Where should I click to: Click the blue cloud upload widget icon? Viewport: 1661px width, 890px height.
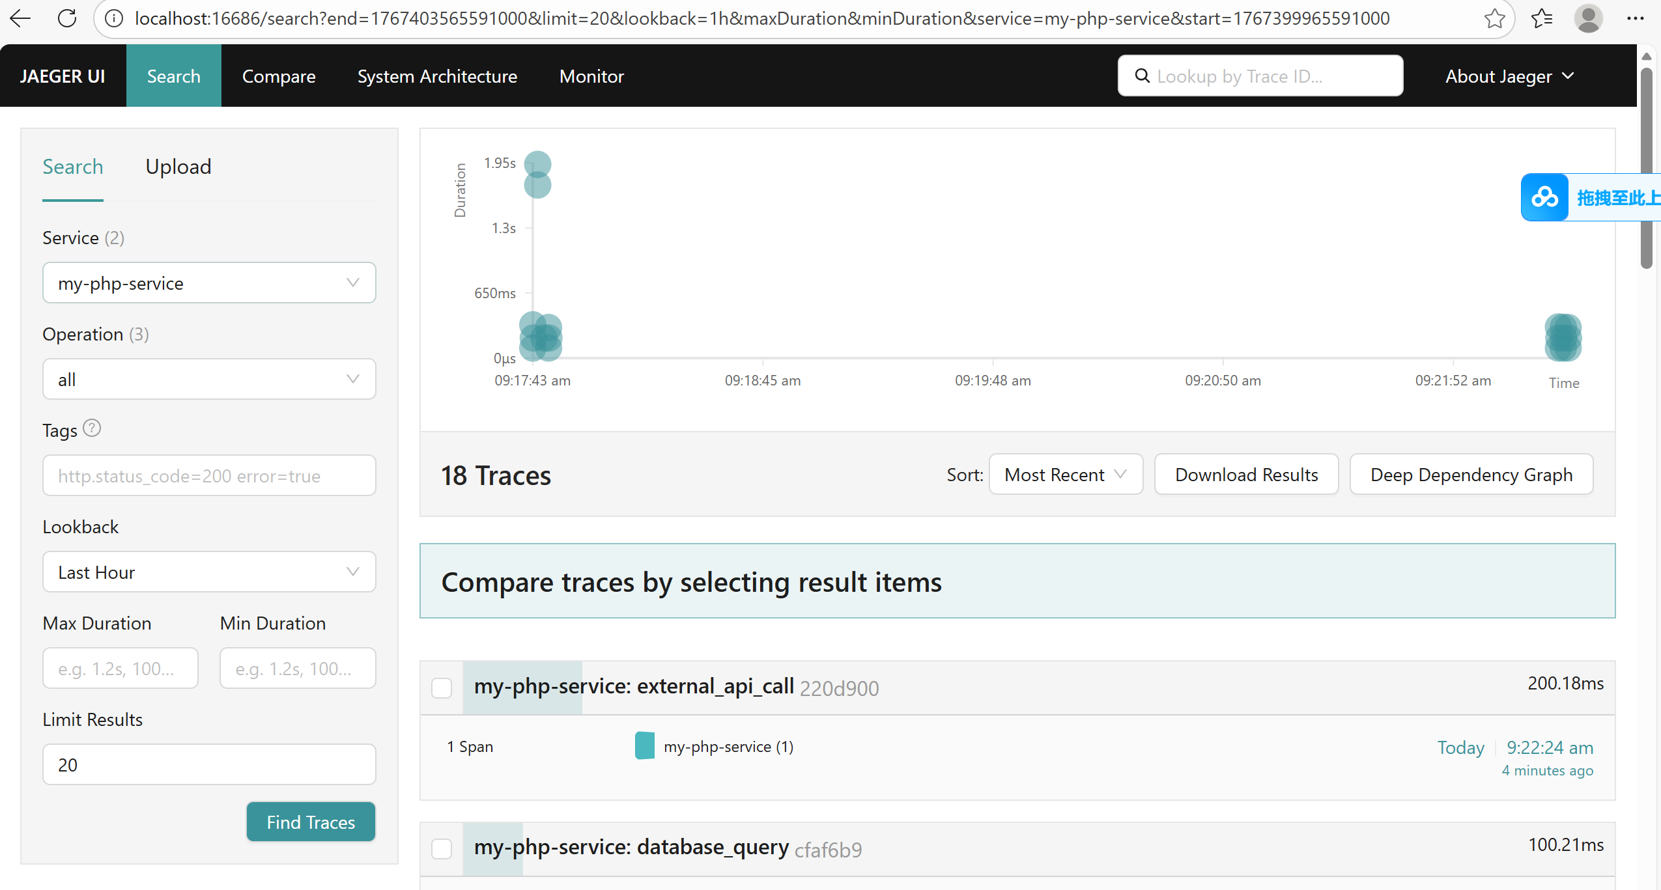pyautogui.click(x=1544, y=197)
